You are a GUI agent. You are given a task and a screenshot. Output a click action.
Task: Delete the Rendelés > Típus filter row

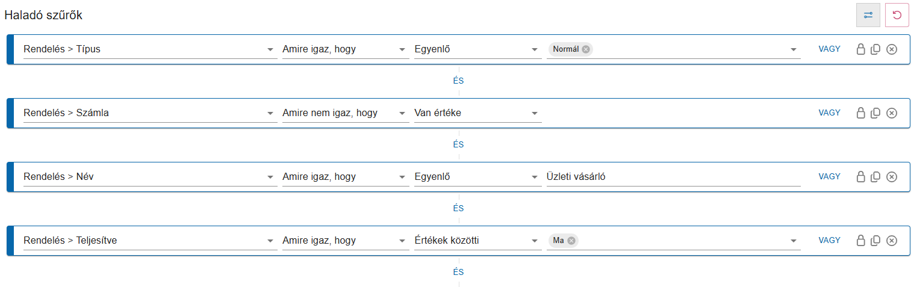tap(892, 49)
